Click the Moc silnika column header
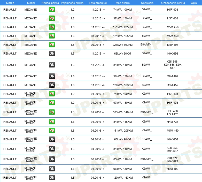Viewport: 202px width, 182px height. (x=122, y=3)
